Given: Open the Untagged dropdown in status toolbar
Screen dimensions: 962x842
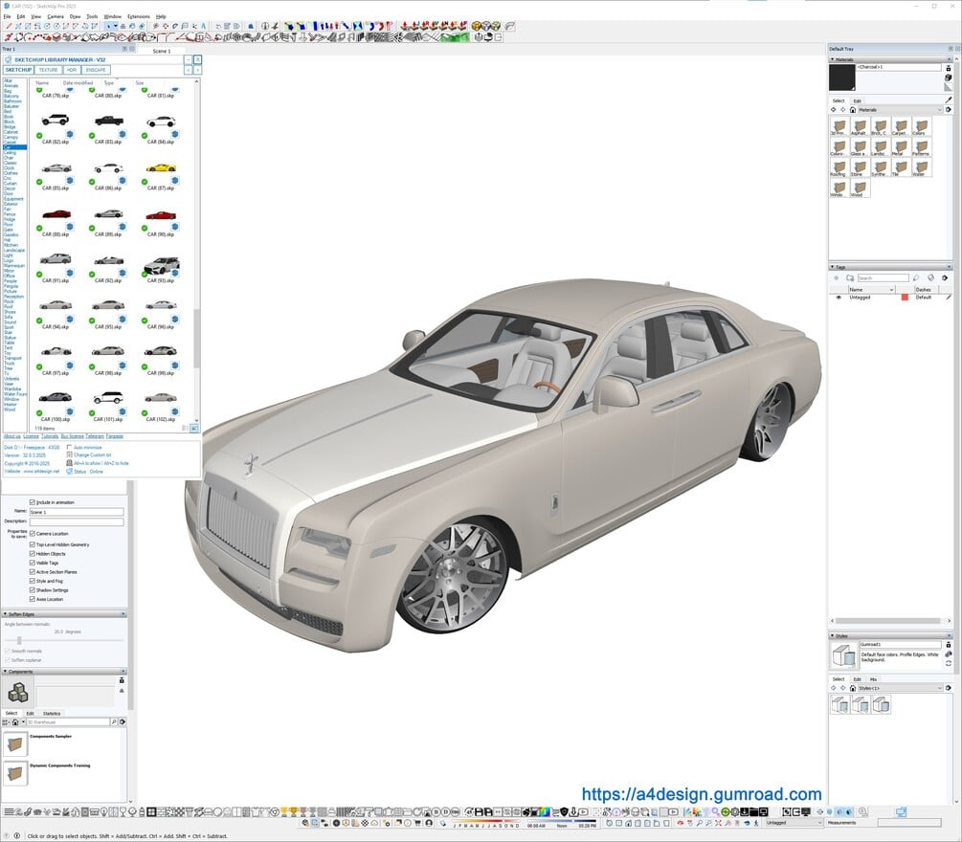Looking at the screenshot, I should [794, 823].
